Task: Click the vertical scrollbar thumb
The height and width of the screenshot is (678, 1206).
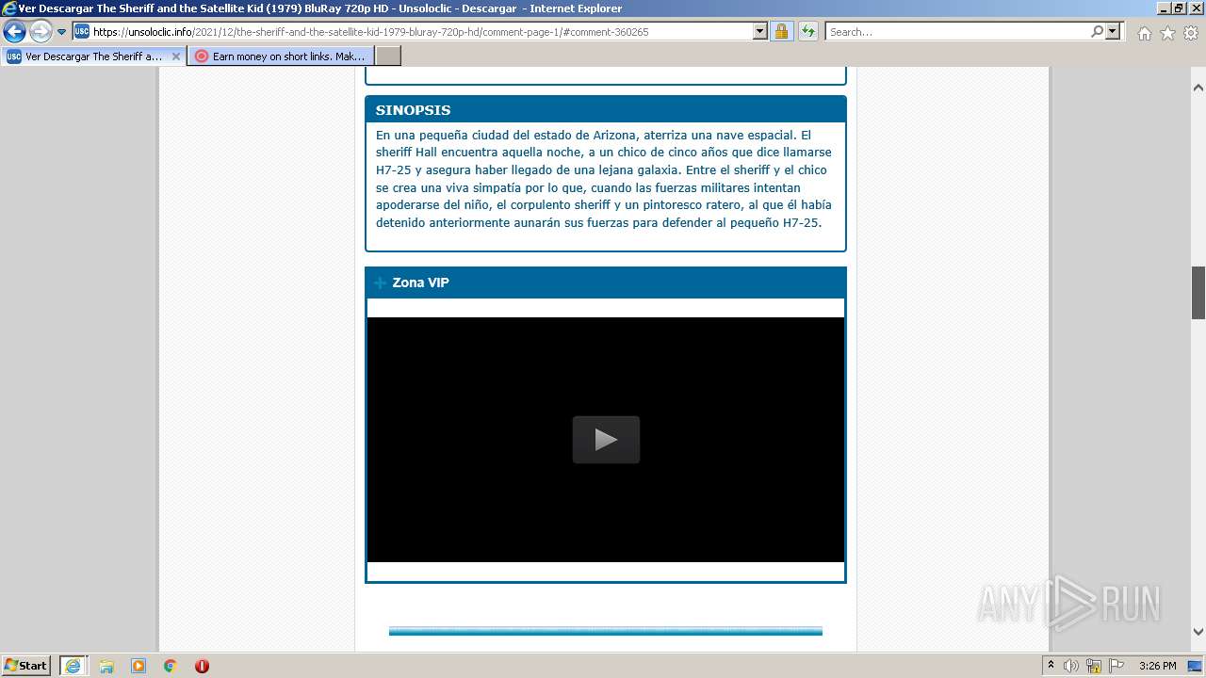Action: (x=1198, y=293)
